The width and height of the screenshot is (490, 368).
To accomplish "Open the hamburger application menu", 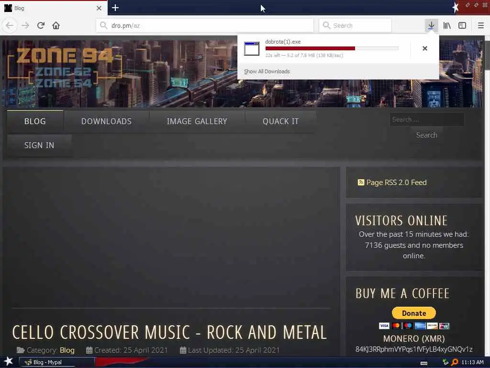I will click(x=481, y=25).
